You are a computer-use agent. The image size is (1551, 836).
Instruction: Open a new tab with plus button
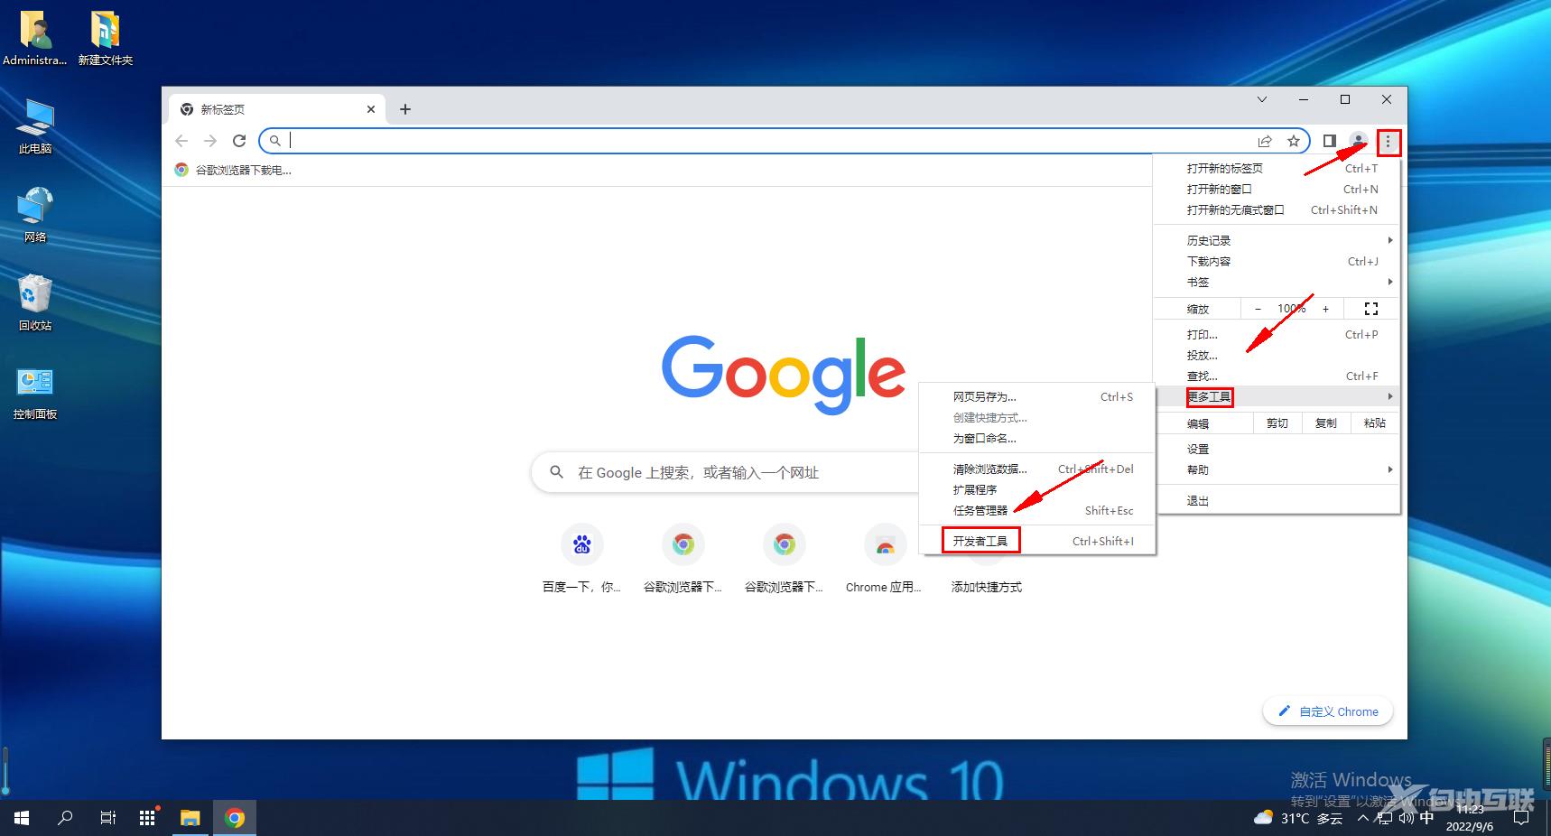[405, 109]
